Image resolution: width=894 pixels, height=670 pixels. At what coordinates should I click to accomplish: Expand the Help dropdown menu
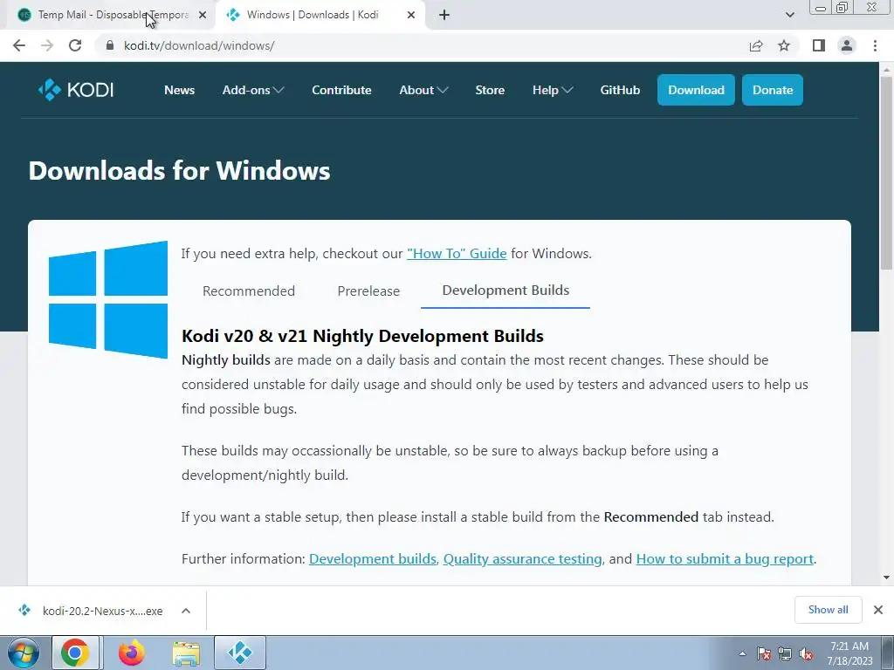tap(553, 90)
